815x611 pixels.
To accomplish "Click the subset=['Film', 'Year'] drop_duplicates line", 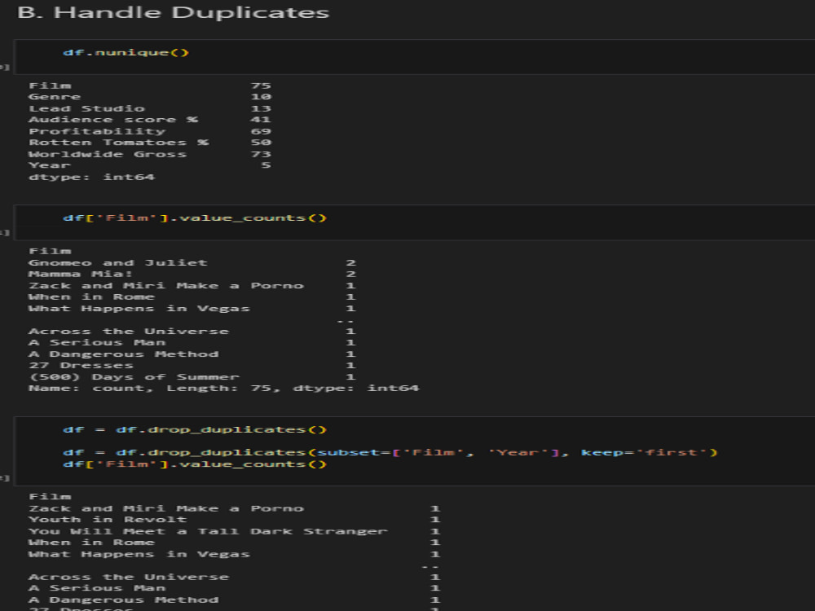I will (x=390, y=452).
